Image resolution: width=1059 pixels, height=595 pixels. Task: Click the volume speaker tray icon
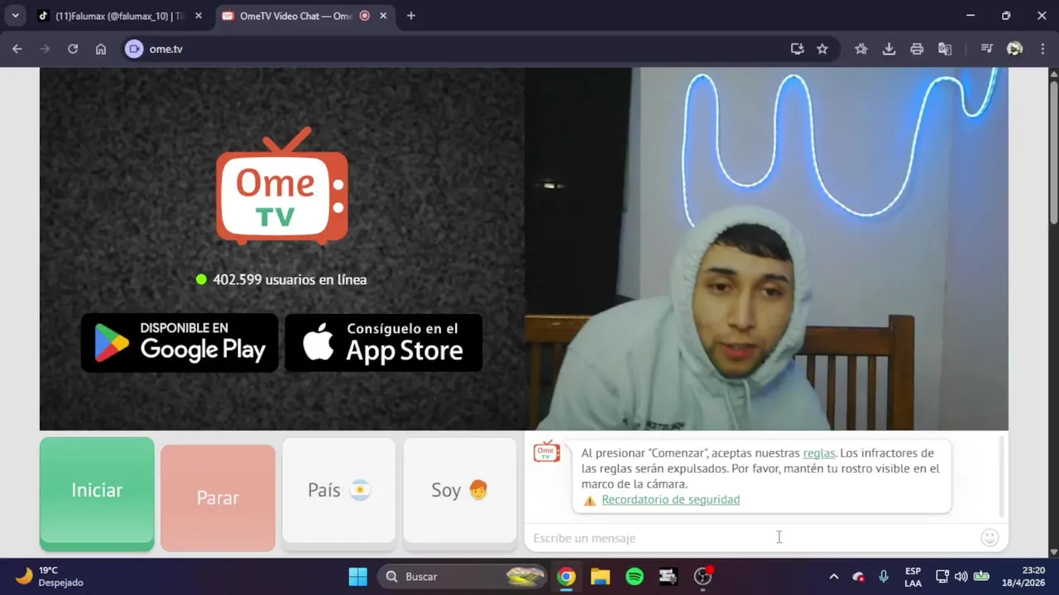click(x=961, y=576)
